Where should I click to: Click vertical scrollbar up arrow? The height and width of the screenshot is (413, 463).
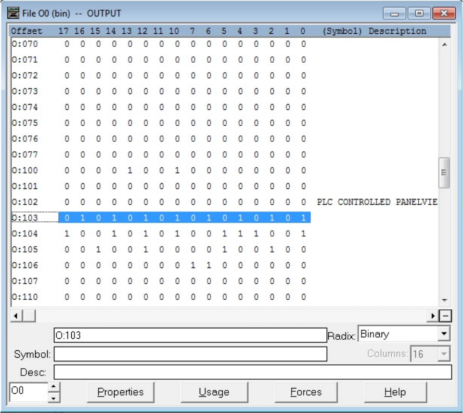(444, 45)
